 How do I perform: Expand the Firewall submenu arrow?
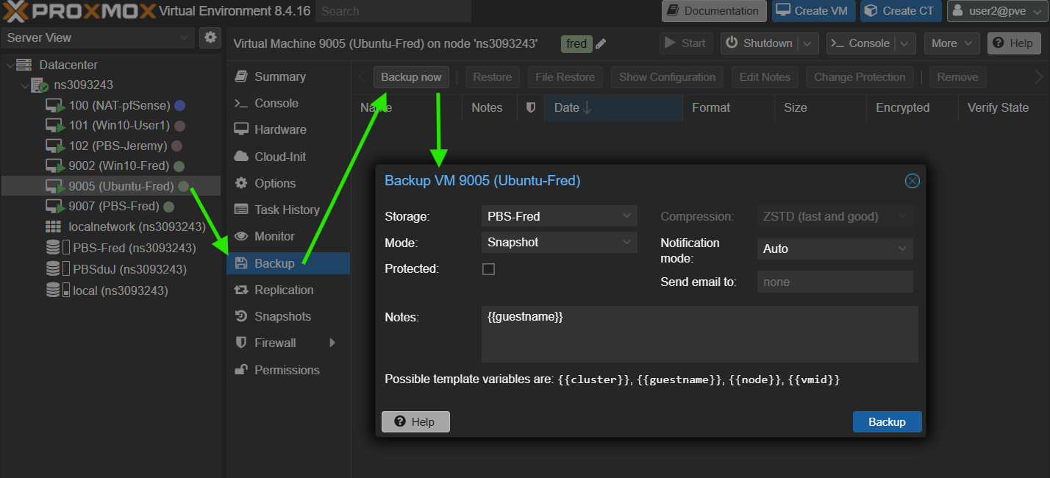332,343
